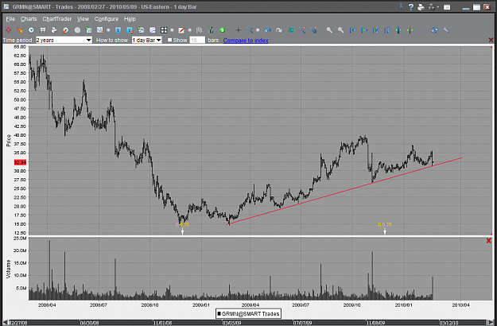This screenshot has width=497, height=326.
Task: Click the white window icon in title bar
Action: [447, 7]
